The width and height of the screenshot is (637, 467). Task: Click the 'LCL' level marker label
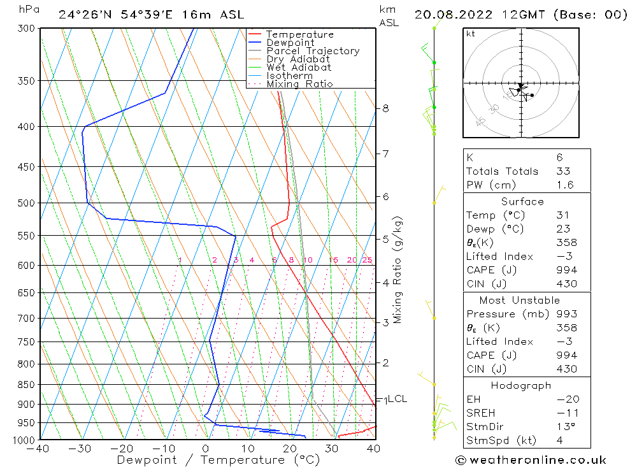click(x=397, y=399)
